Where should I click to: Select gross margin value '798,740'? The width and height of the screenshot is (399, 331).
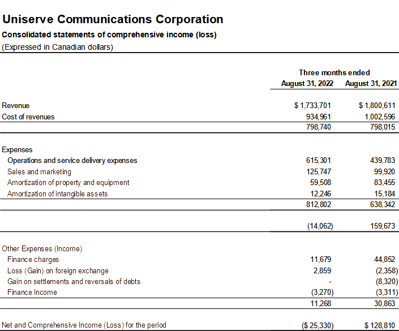pos(318,127)
